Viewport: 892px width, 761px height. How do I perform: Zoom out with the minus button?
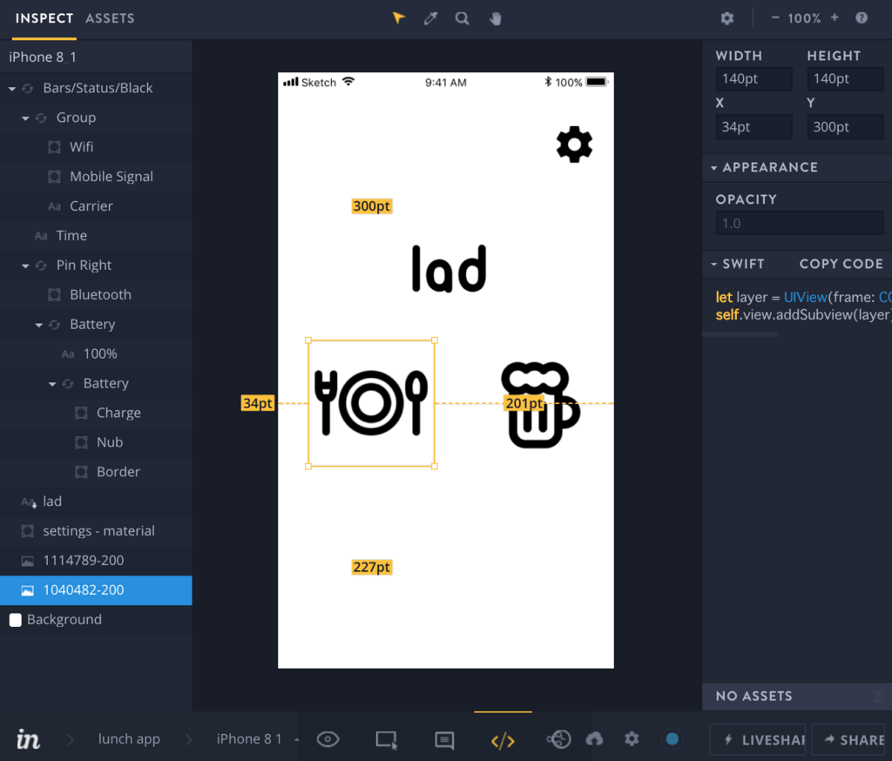coord(774,17)
